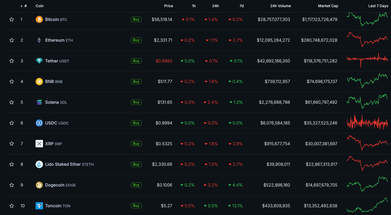Toggle the star for BNB

click(11, 81)
